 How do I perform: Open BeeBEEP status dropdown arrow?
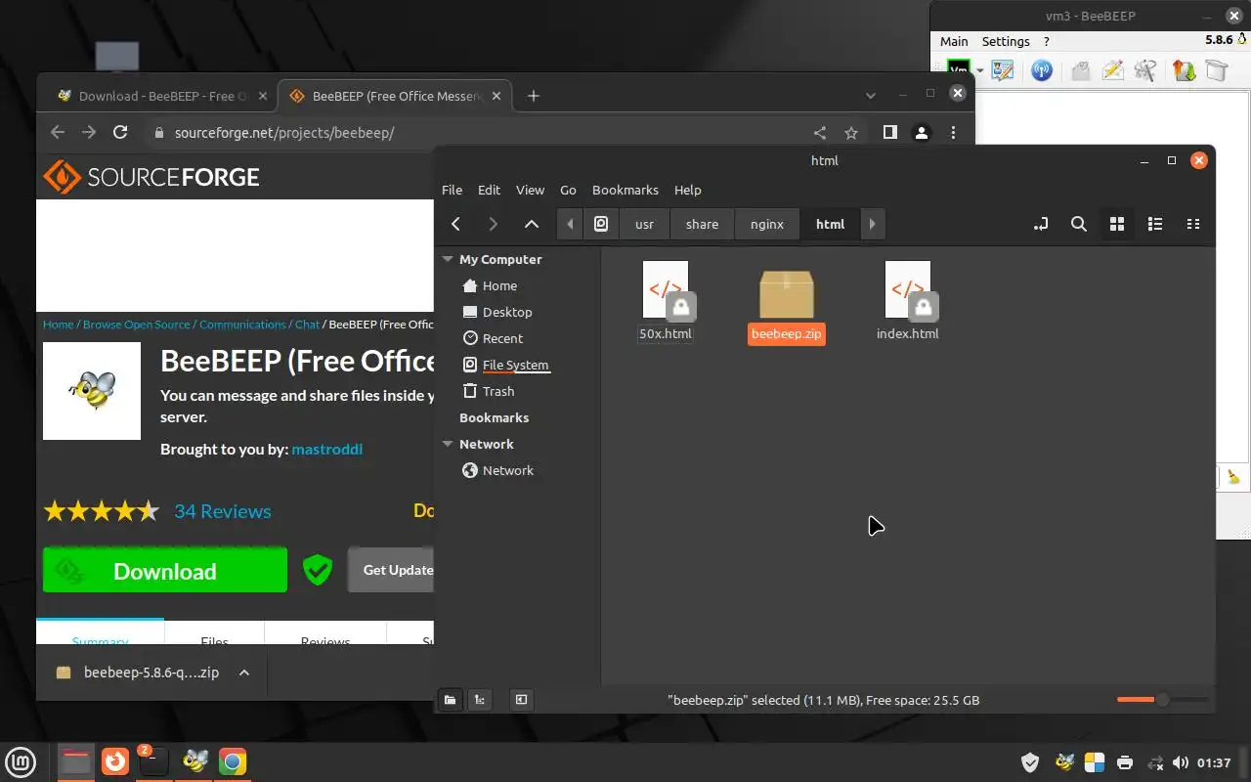pos(979,71)
